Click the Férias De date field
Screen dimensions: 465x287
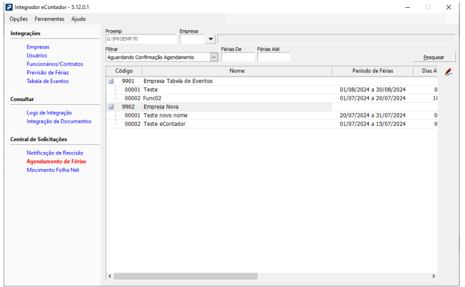point(238,58)
